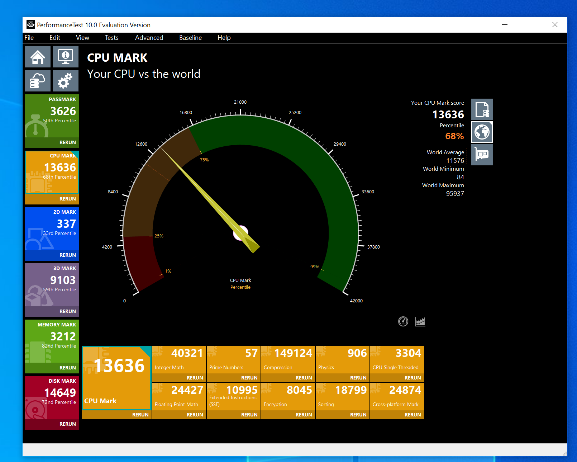Screen dimensions: 577x462
Task: Open the cloud baseline database icon
Action: [x=38, y=80]
